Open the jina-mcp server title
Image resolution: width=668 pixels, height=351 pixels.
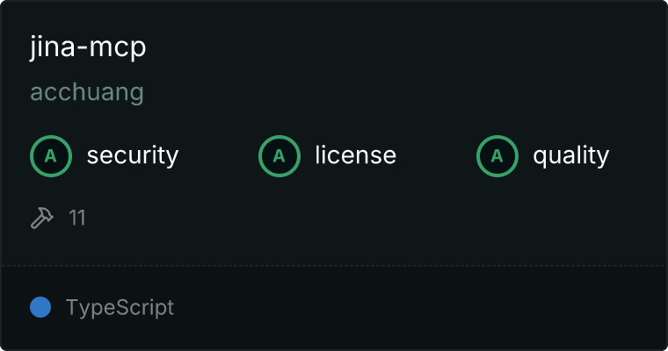pyautogui.click(x=88, y=47)
